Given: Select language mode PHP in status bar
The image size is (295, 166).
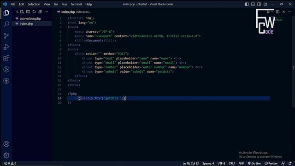Looking at the screenshot, I should [x=241, y=163].
